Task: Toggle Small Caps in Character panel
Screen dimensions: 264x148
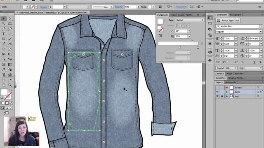Action: [x=224, y=62]
